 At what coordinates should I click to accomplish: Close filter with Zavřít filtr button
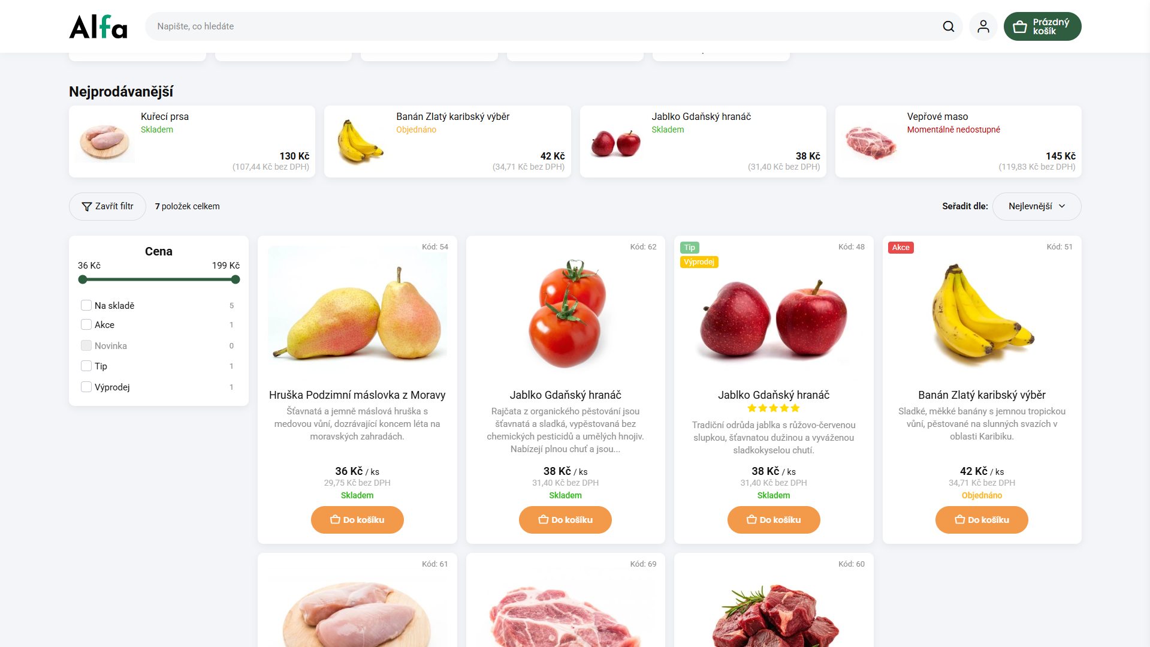tap(107, 206)
